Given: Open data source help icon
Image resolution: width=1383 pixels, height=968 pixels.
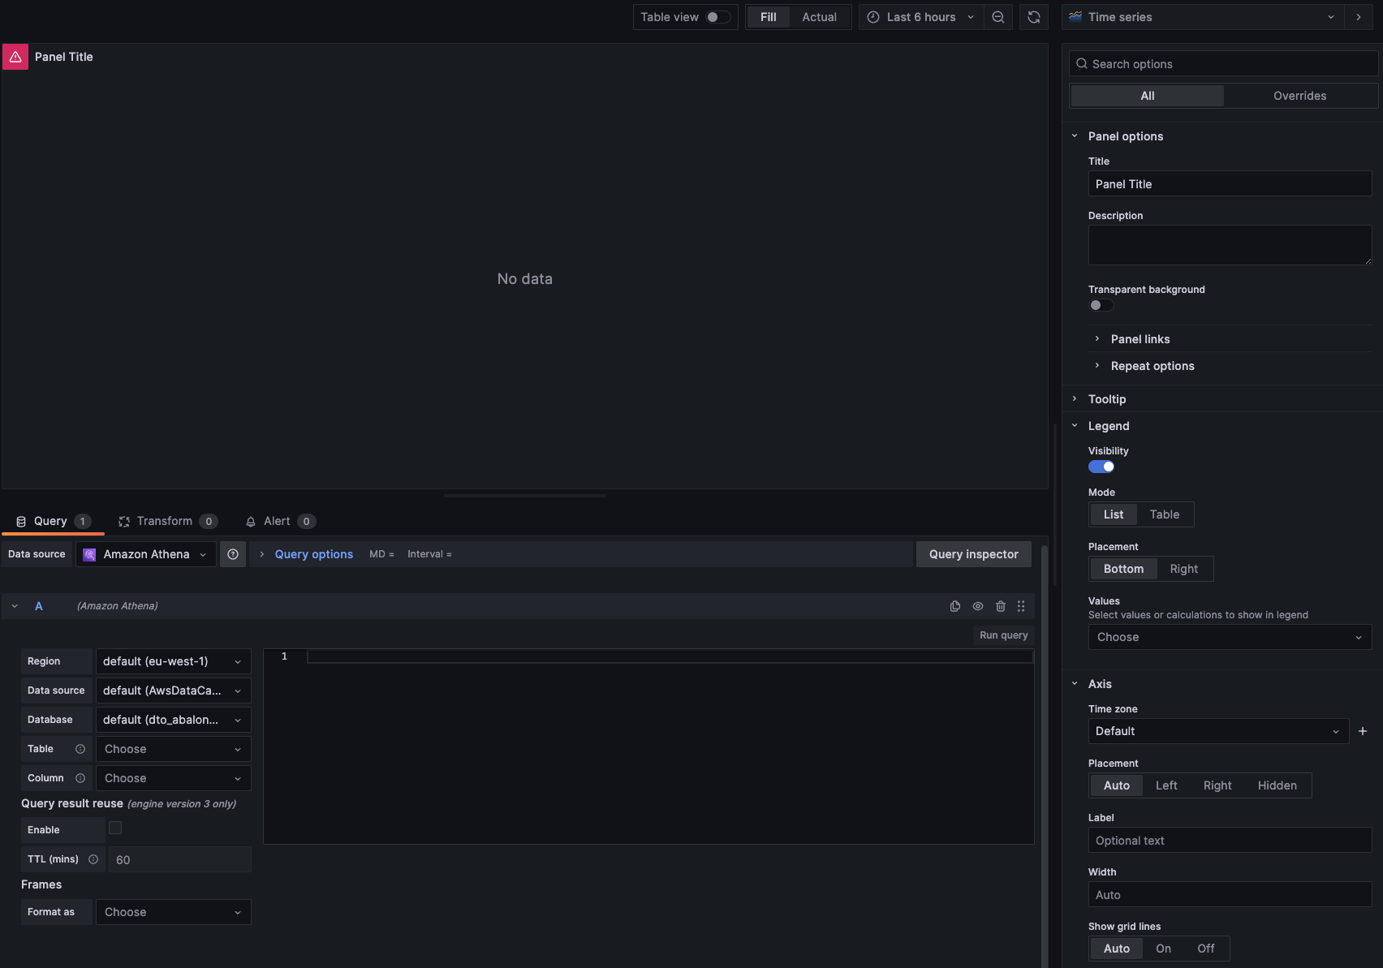Looking at the screenshot, I should click(233, 554).
